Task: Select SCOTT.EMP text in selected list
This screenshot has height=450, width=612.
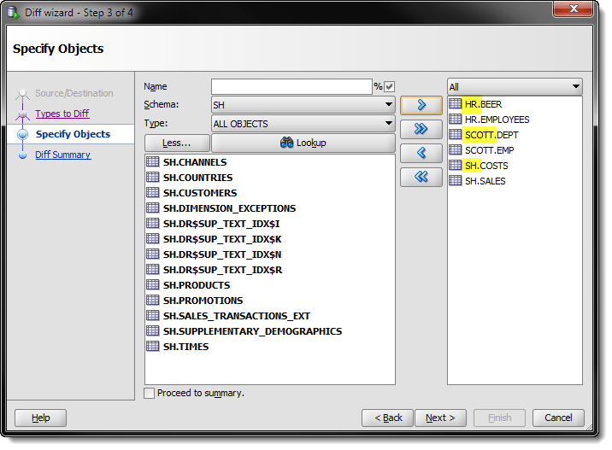Action: pos(490,150)
